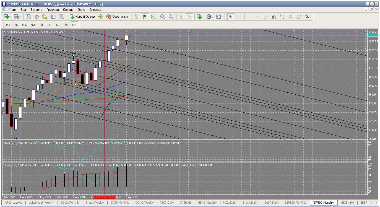Select the MN monthly timeframe
Viewport: 380px width, 207px height.
[74, 25]
